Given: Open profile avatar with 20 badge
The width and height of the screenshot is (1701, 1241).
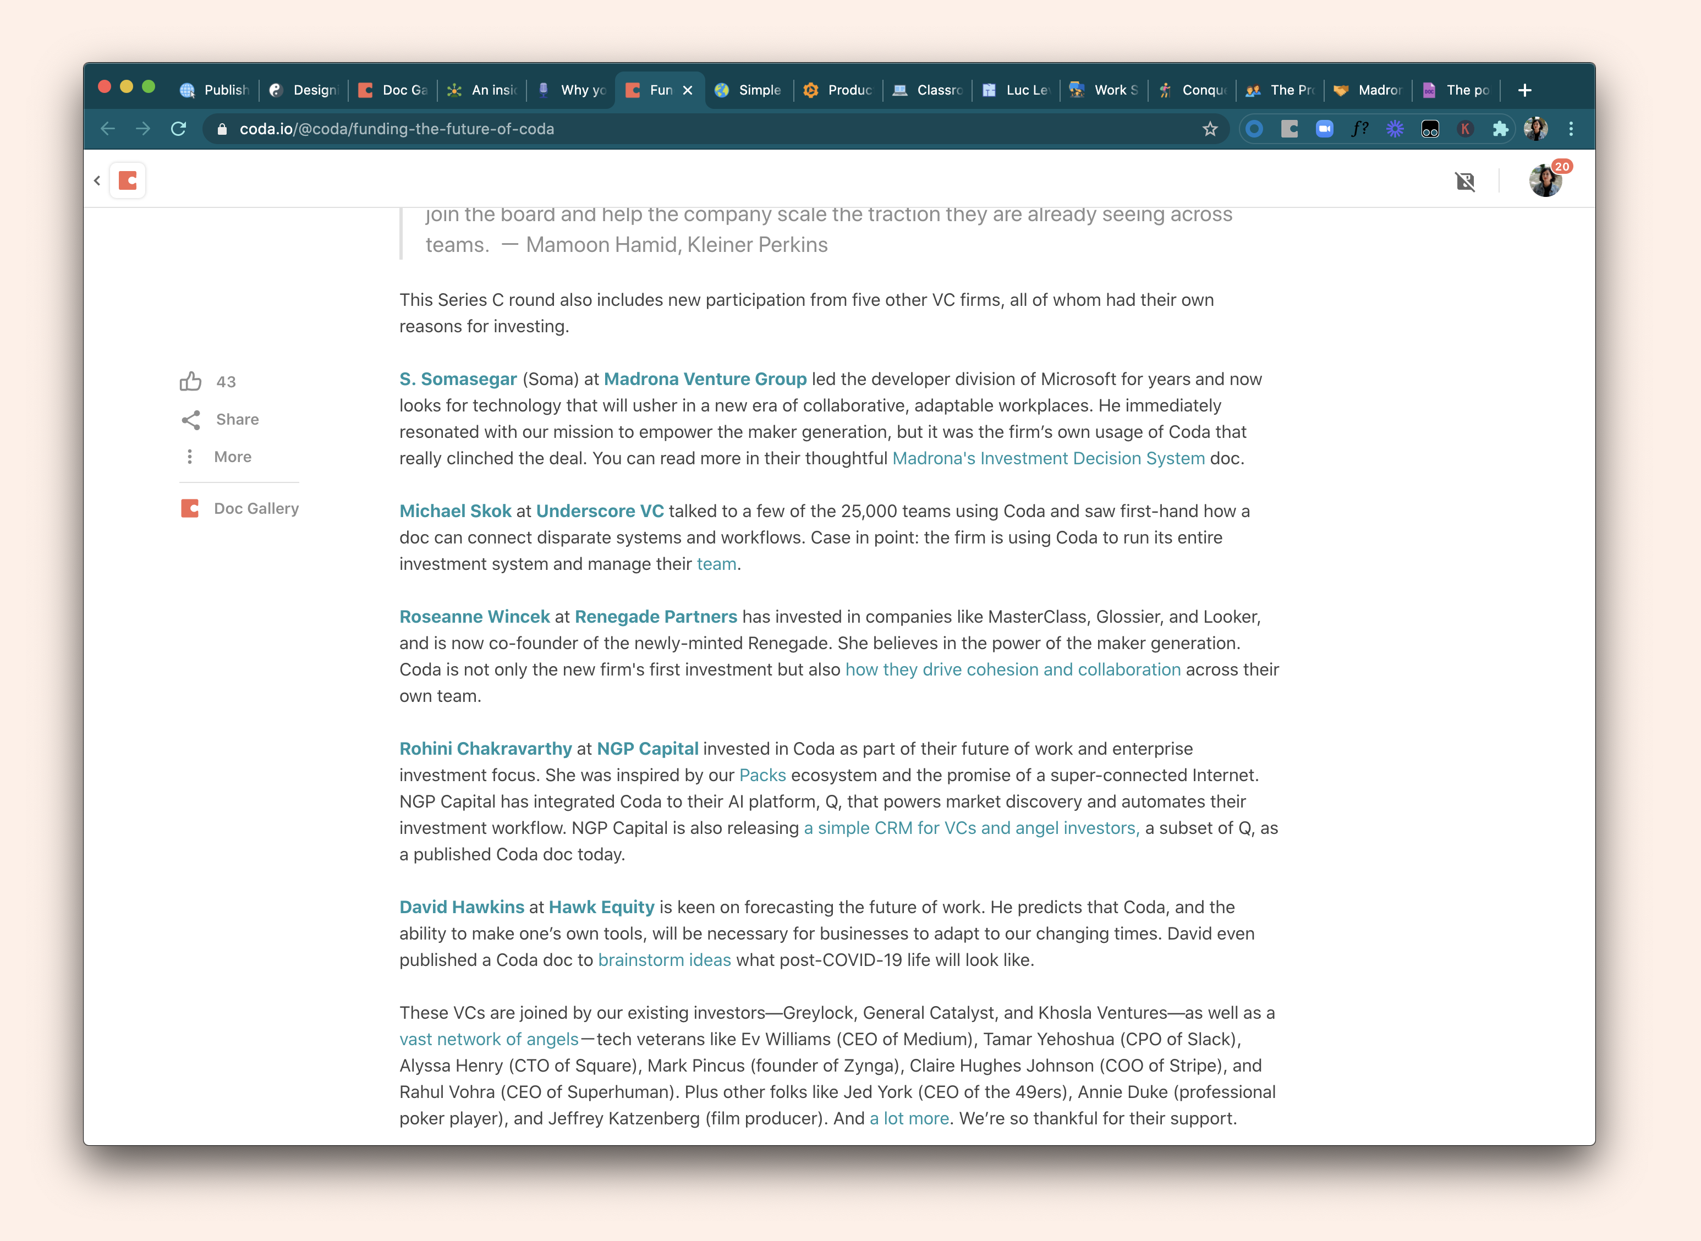Looking at the screenshot, I should 1545,181.
